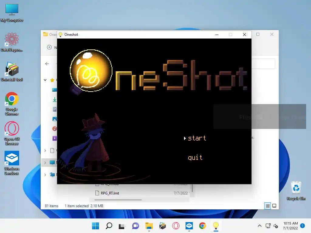
Task: Launch Opera GX Browser desktop shortcut
Action: pos(12,133)
